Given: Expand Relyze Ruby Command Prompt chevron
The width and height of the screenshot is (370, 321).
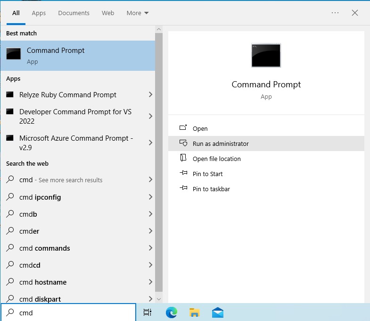Looking at the screenshot, I should (150, 94).
